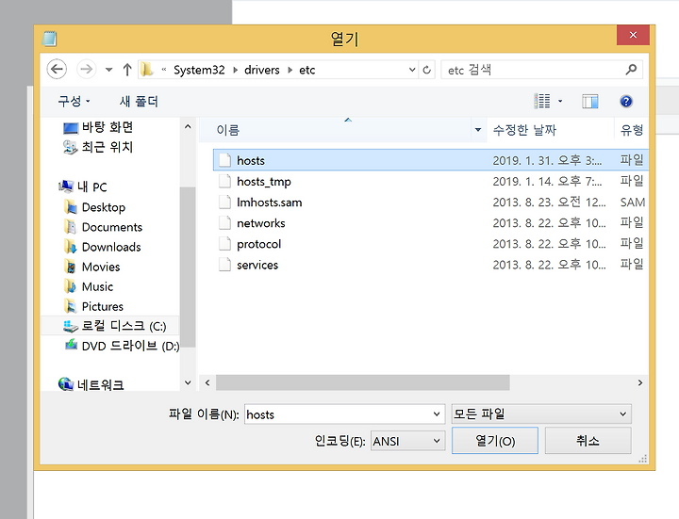Image resolution: width=679 pixels, height=519 pixels.
Task: Expand the address bar history dropdown
Action: pyautogui.click(x=412, y=70)
